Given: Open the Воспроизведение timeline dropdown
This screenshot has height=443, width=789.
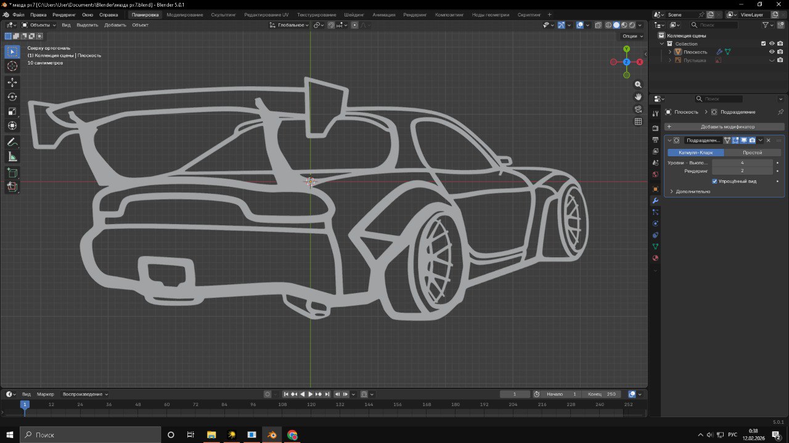Looking at the screenshot, I should point(85,394).
